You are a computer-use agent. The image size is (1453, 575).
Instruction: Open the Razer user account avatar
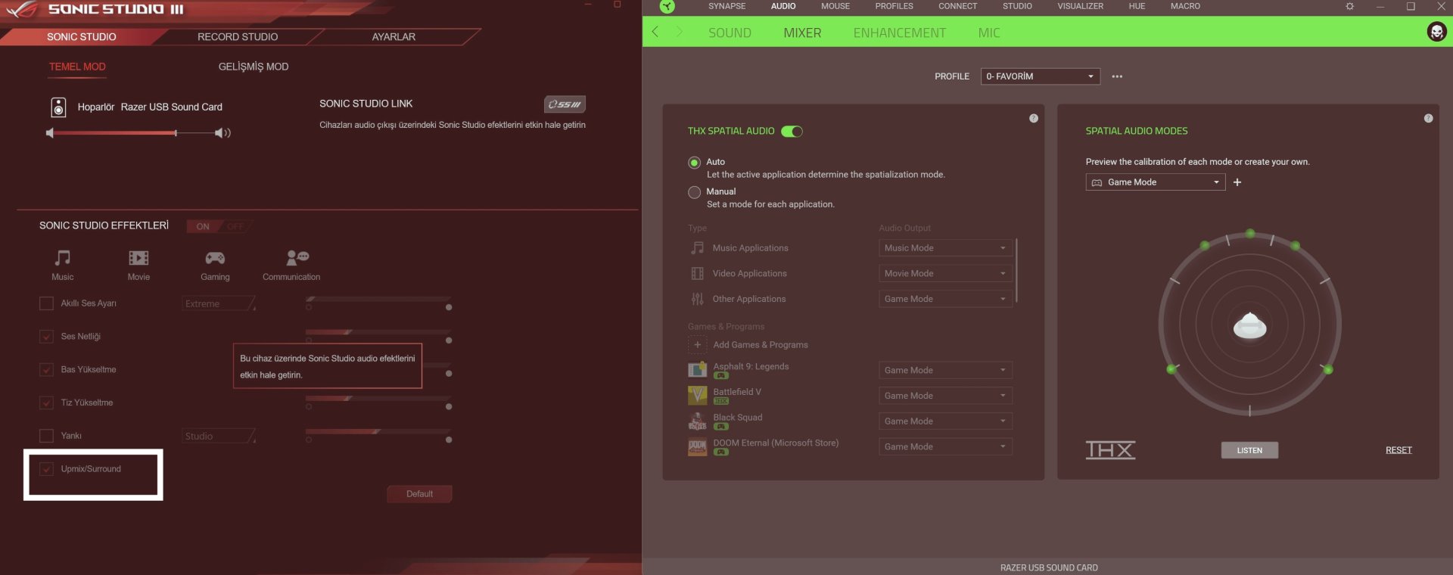(x=1436, y=32)
